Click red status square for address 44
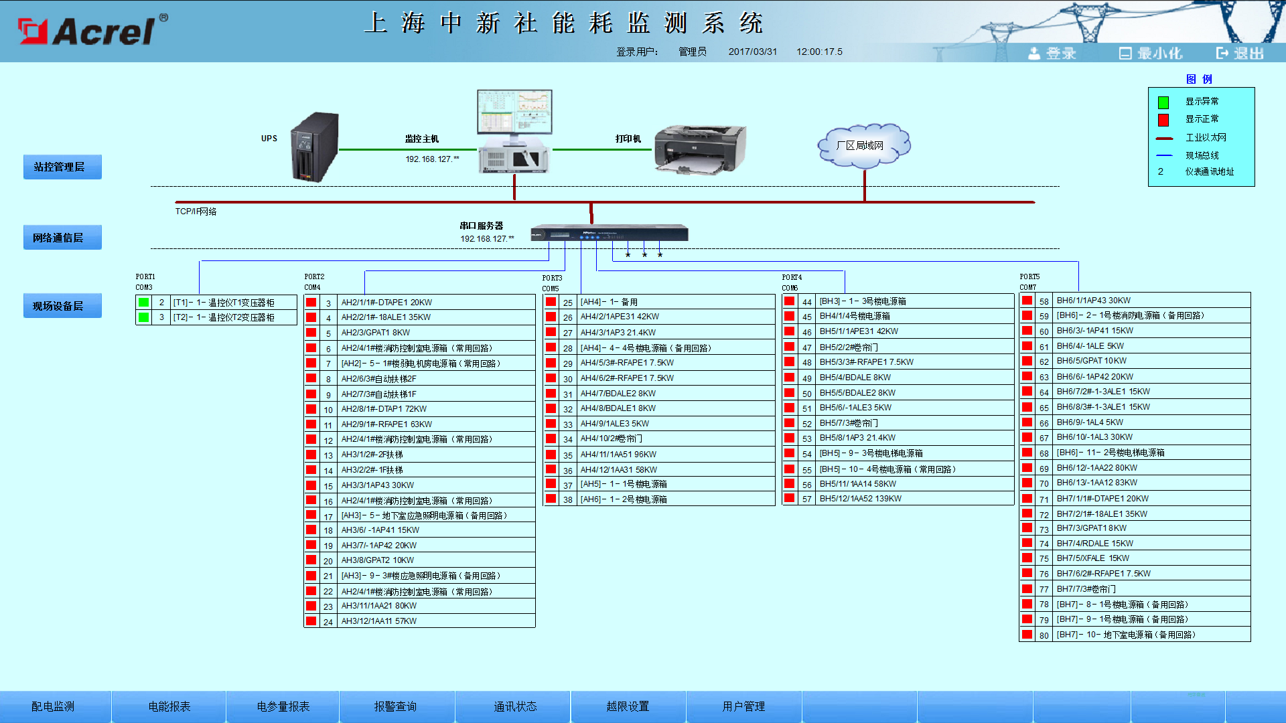 790,301
